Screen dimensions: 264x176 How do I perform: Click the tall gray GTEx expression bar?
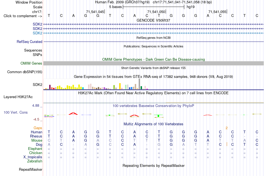(139, 84)
